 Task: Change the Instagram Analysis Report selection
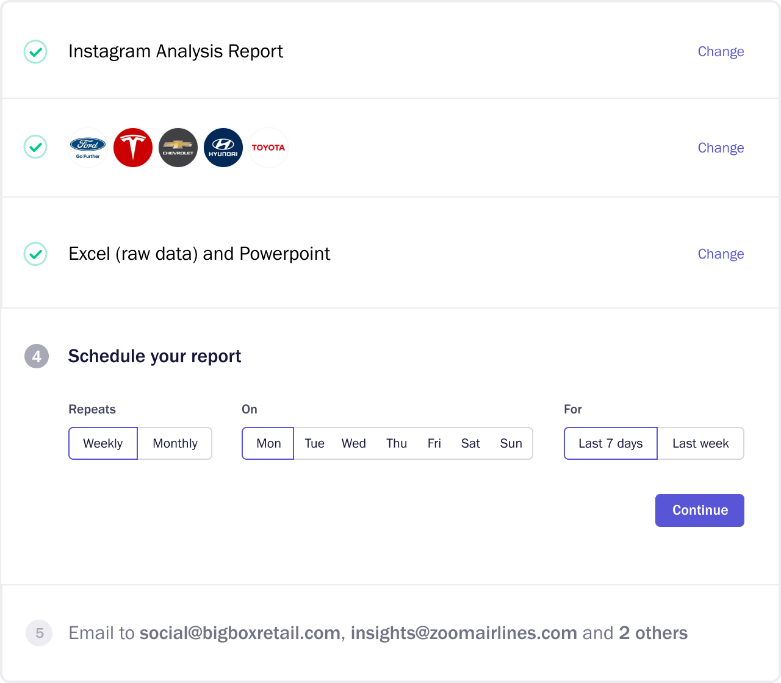pos(721,52)
